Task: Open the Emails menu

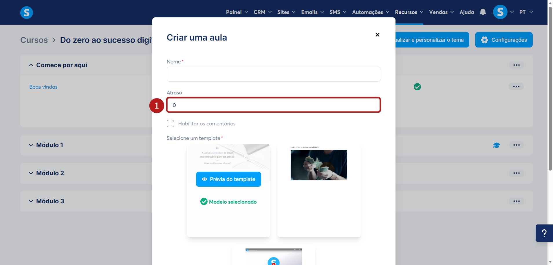Action: [x=312, y=12]
